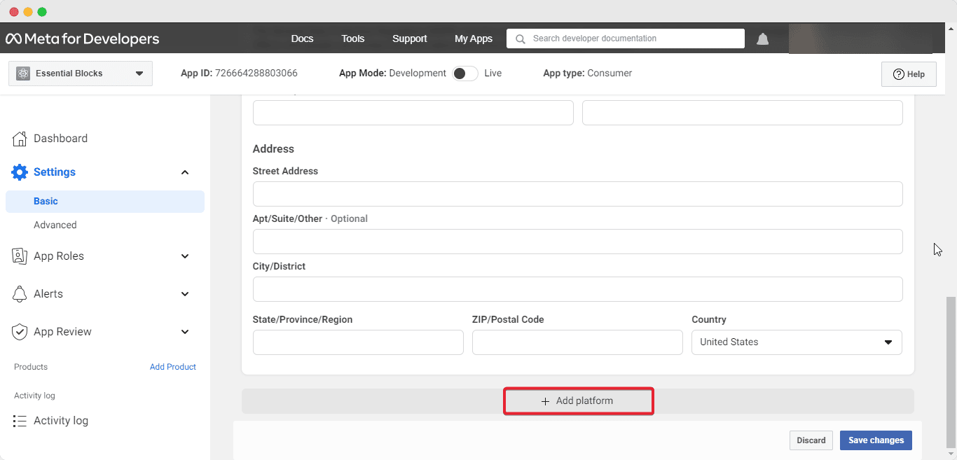Click the City/District input field
This screenshot has height=460, width=957.
577,289
